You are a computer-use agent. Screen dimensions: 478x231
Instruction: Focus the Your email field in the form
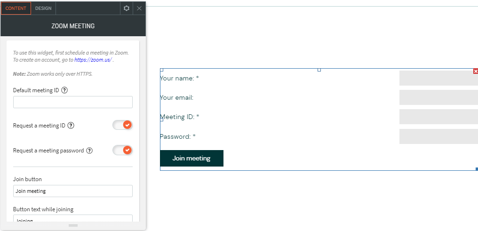(438, 97)
